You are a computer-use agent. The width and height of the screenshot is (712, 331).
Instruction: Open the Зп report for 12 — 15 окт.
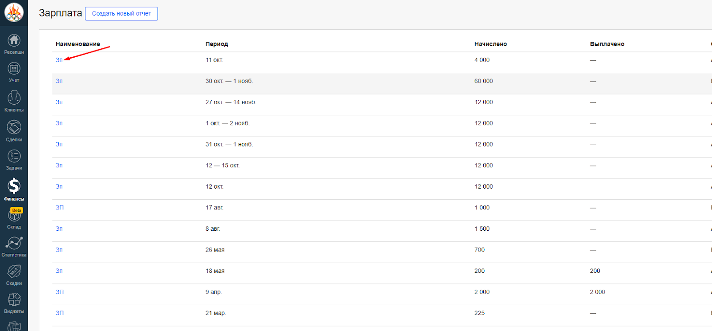tap(59, 165)
